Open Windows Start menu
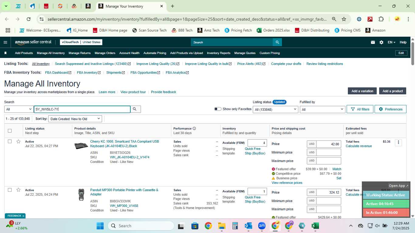The width and height of the screenshot is (415, 233). point(100,226)
